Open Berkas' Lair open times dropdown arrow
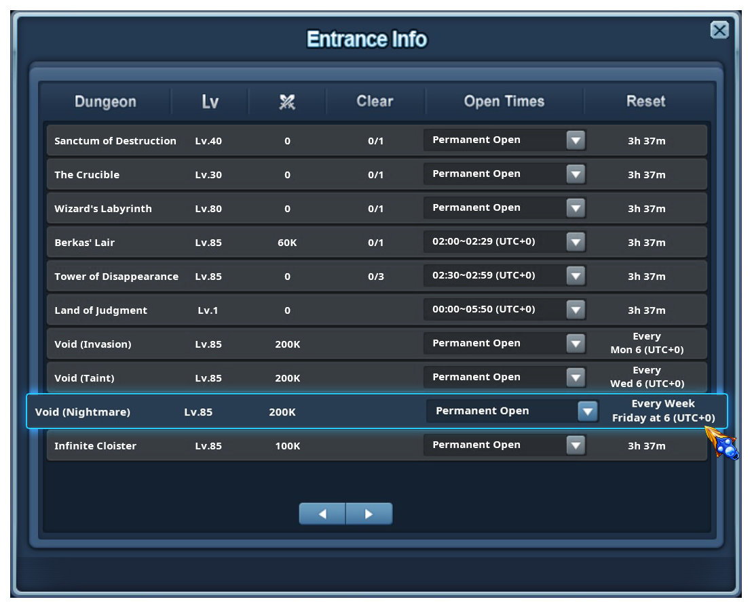 pyautogui.click(x=576, y=242)
